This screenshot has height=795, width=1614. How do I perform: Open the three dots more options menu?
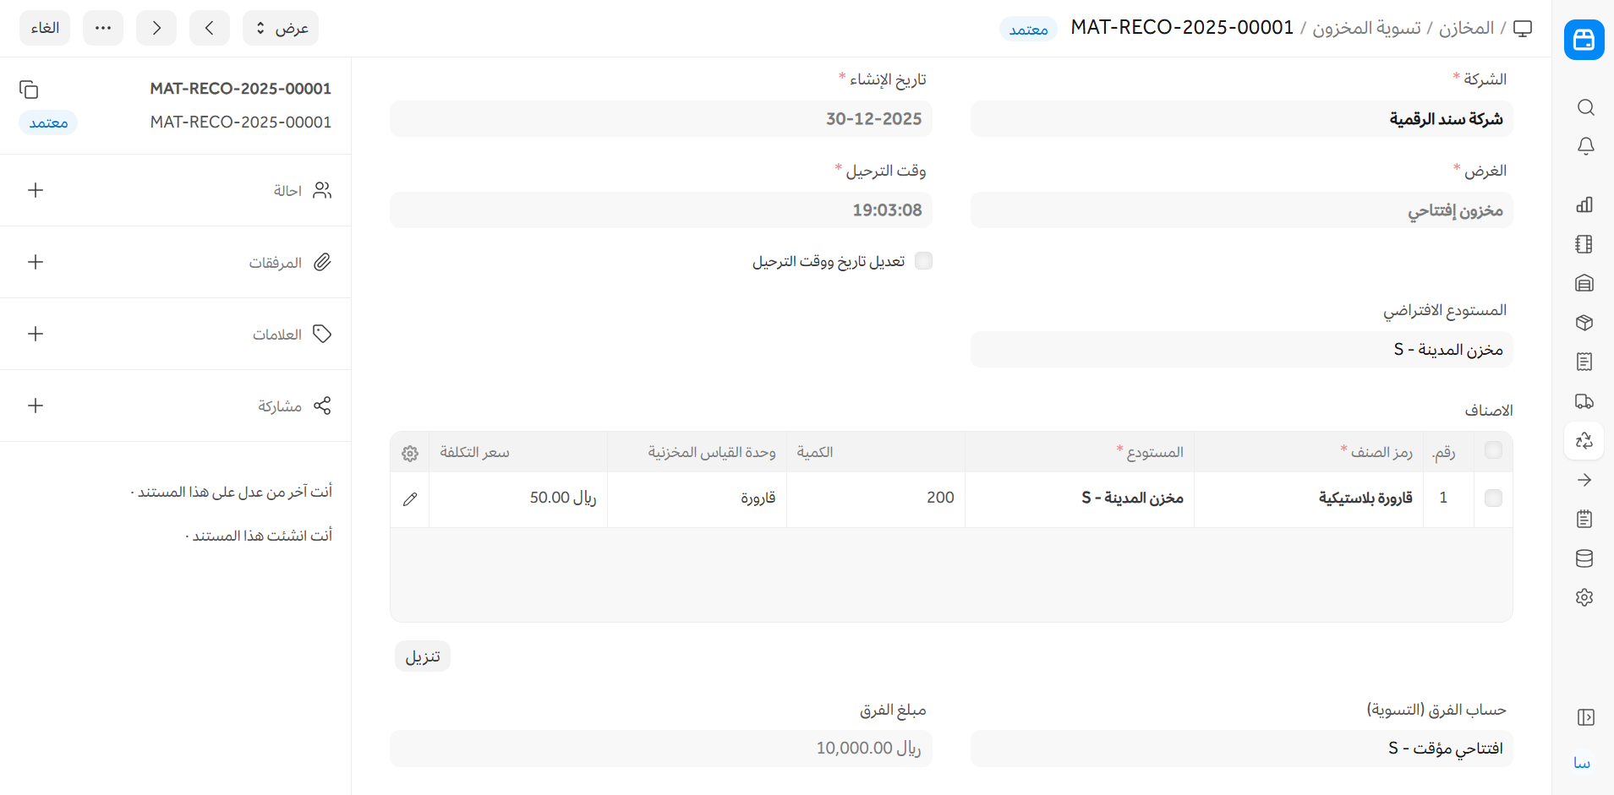(x=103, y=28)
